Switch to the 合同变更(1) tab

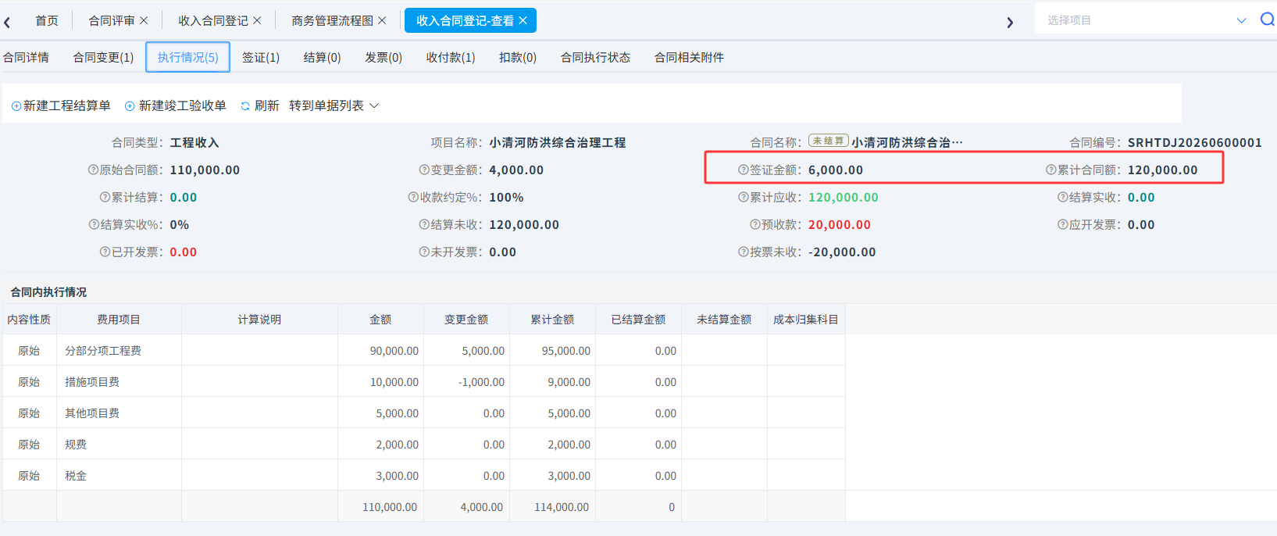[103, 57]
